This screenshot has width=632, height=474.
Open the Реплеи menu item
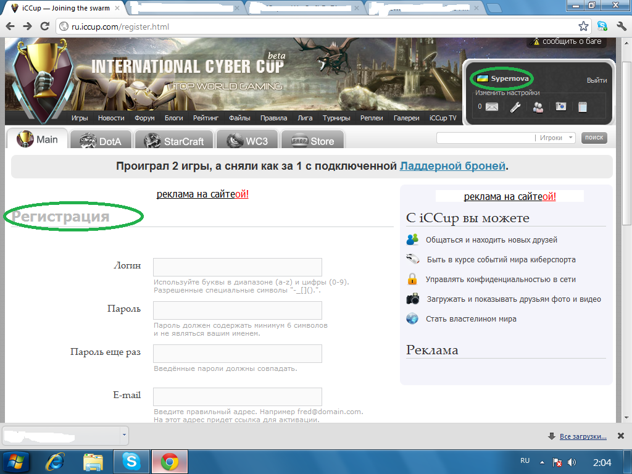[372, 118]
